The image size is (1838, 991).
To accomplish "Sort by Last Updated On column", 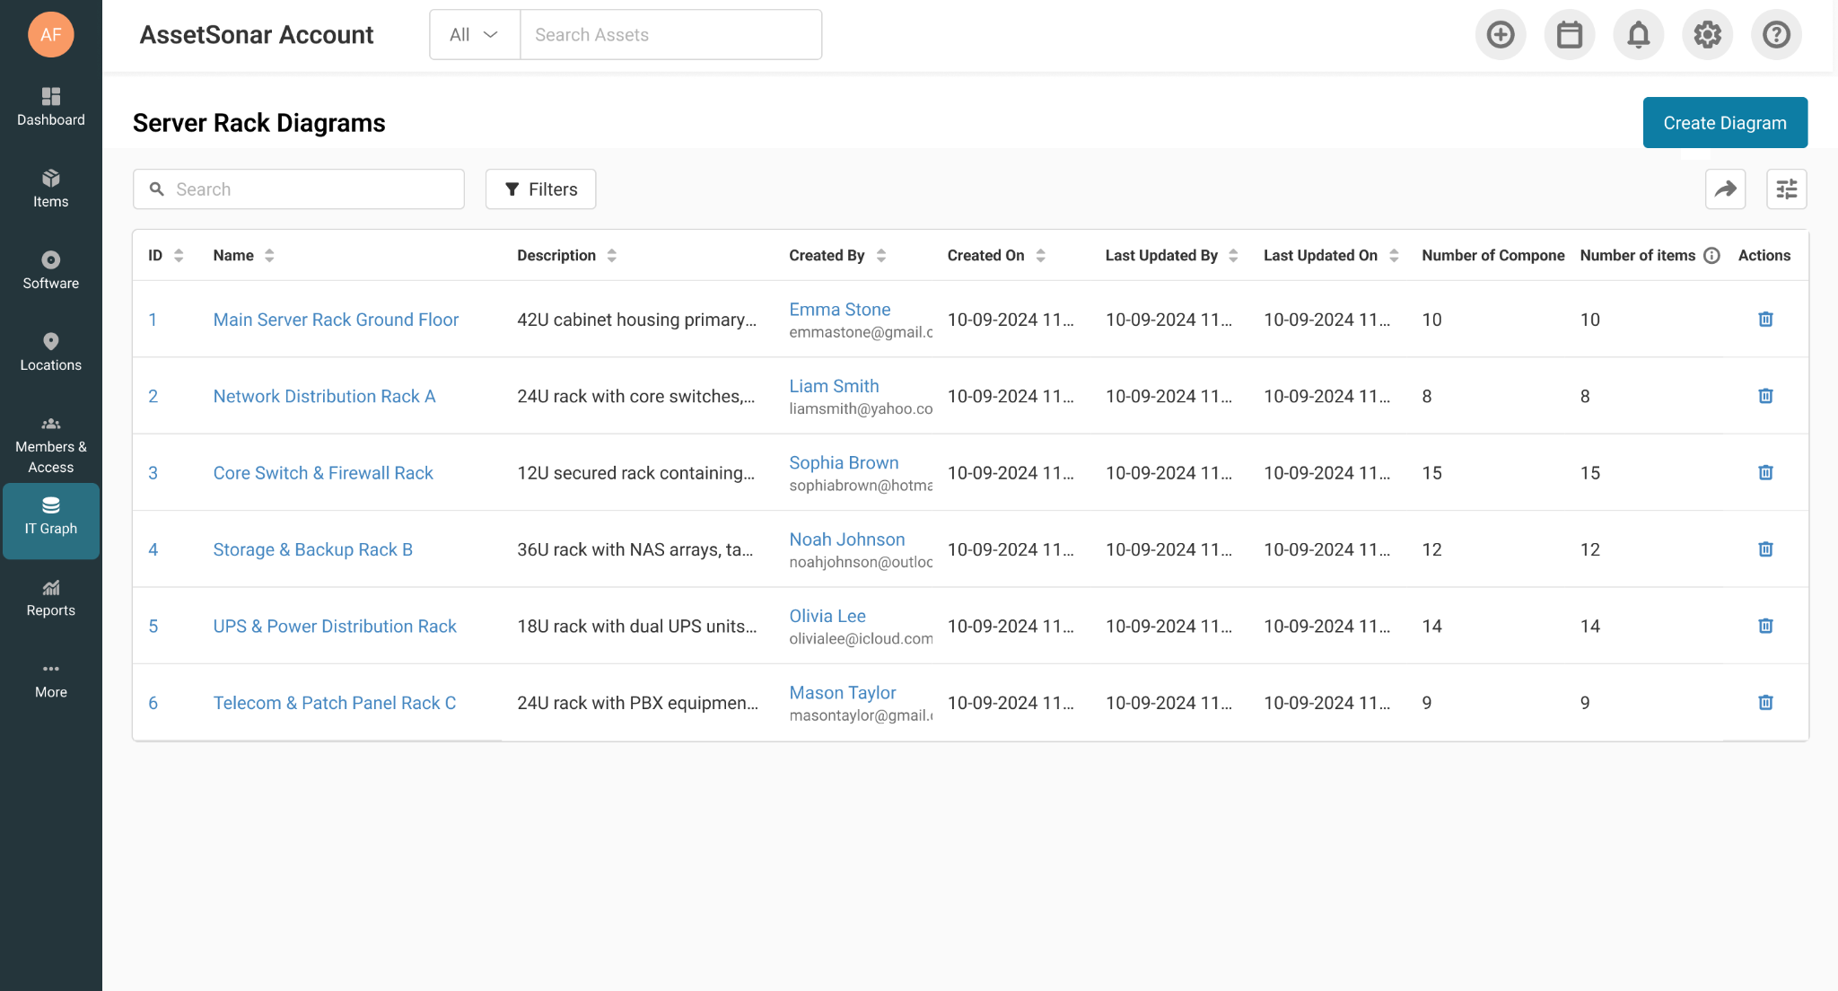I will click(1394, 256).
